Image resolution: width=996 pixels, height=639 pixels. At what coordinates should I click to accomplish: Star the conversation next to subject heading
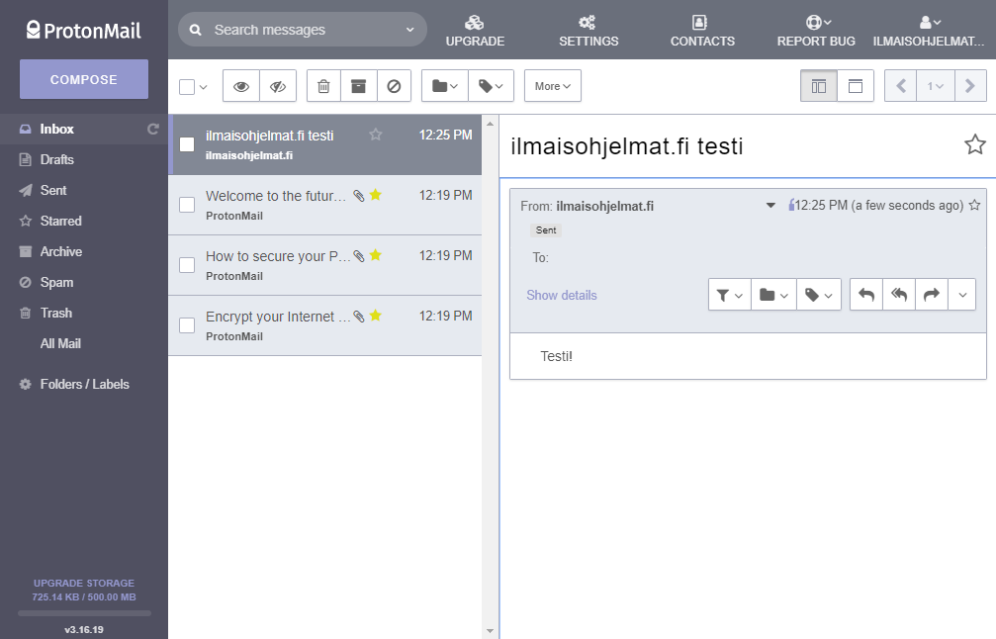tap(975, 144)
